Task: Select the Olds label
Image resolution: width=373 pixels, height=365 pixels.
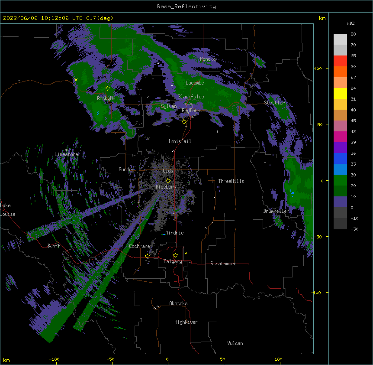Action: pos(168,171)
